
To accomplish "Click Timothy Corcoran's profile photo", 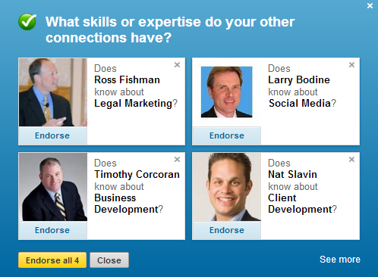I will [53, 187].
